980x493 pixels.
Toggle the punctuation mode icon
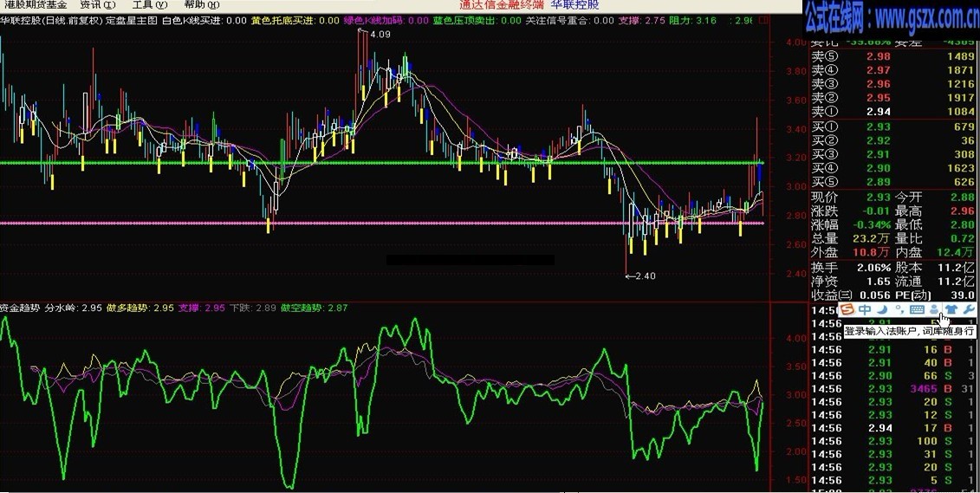(899, 309)
